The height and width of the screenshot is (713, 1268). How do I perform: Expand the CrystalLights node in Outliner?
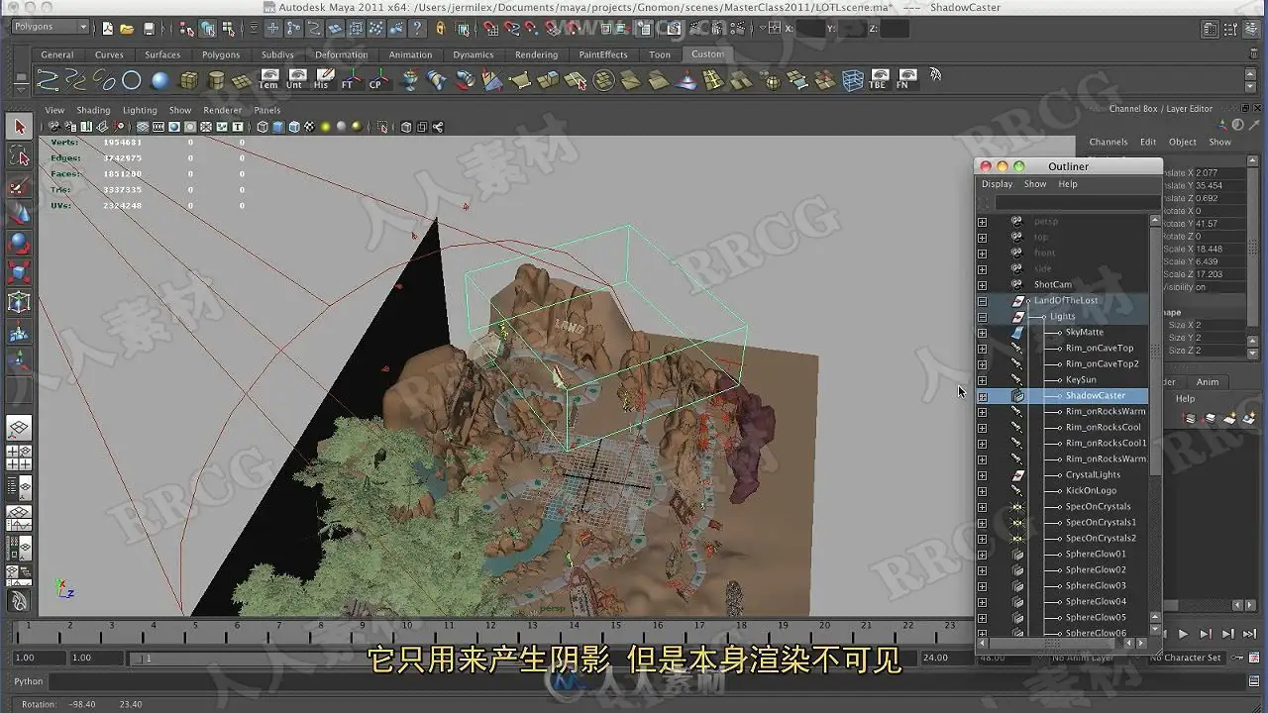click(x=982, y=475)
